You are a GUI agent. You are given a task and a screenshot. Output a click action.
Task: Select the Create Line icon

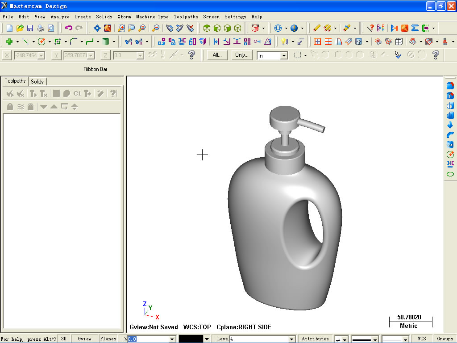[x=25, y=42]
